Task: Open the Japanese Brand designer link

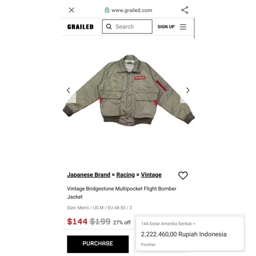Action: [x=89, y=175]
